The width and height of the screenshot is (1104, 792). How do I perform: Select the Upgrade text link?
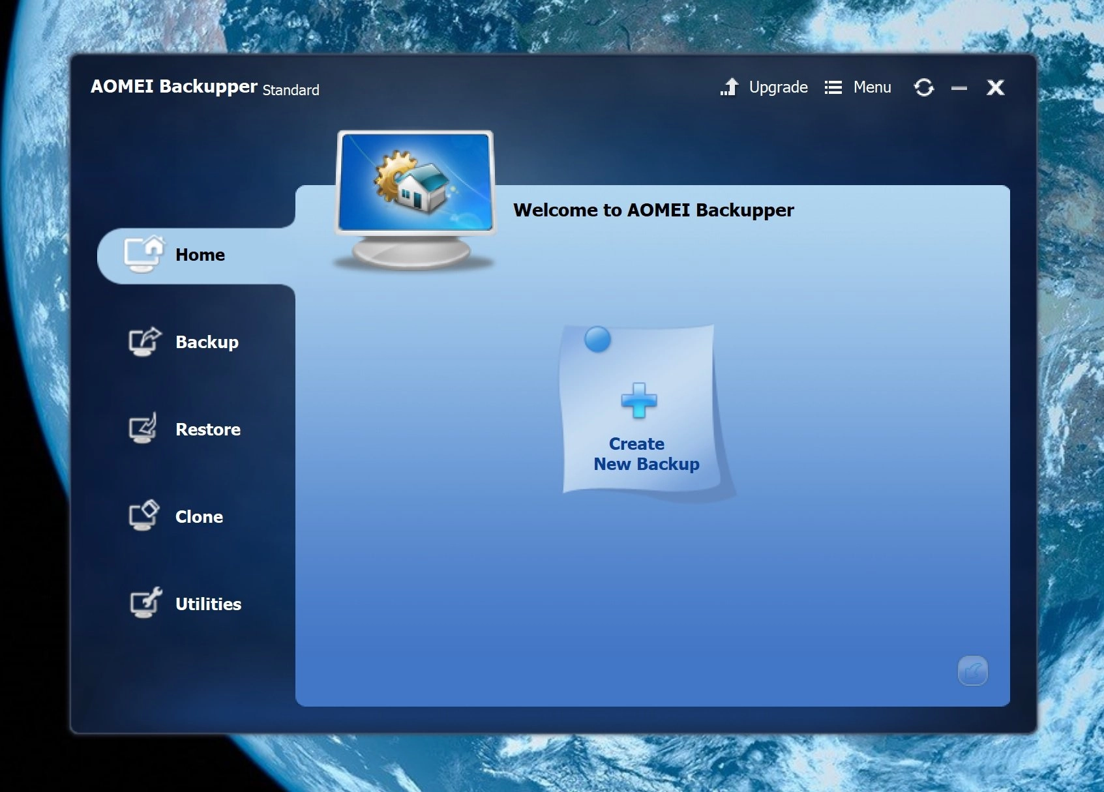click(778, 87)
